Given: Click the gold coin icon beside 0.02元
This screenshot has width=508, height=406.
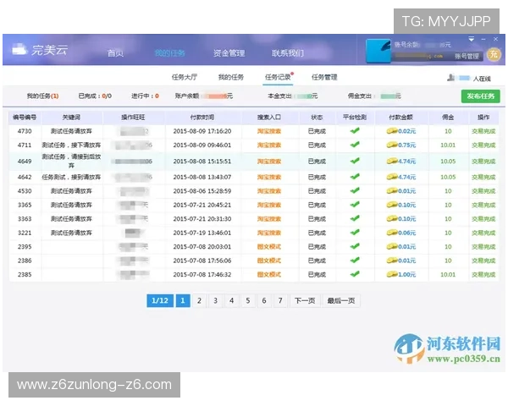Looking at the screenshot, I should [392, 131].
